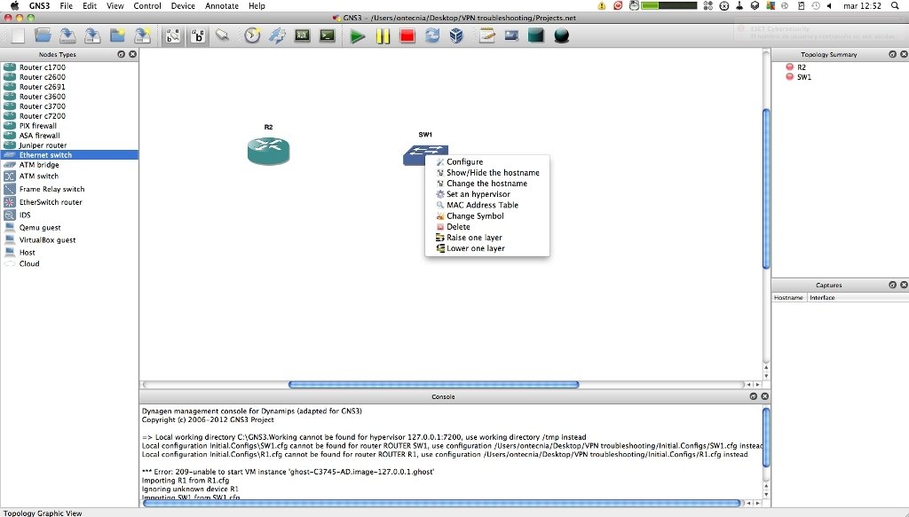Reload all devices with blue arrows icon
This screenshot has width=909, height=517.
click(x=432, y=35)
